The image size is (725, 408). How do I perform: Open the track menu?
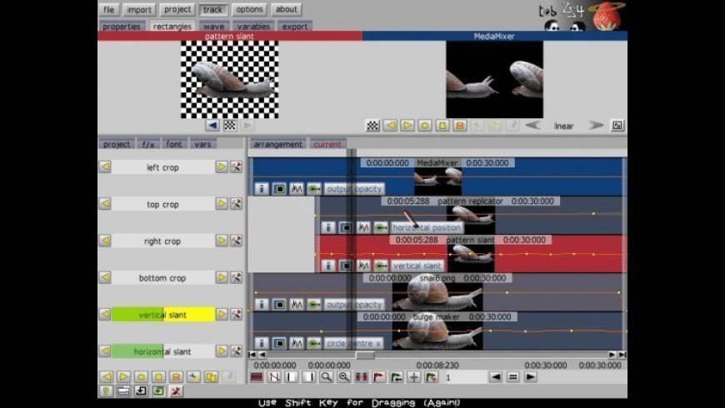tap(213, 10)
